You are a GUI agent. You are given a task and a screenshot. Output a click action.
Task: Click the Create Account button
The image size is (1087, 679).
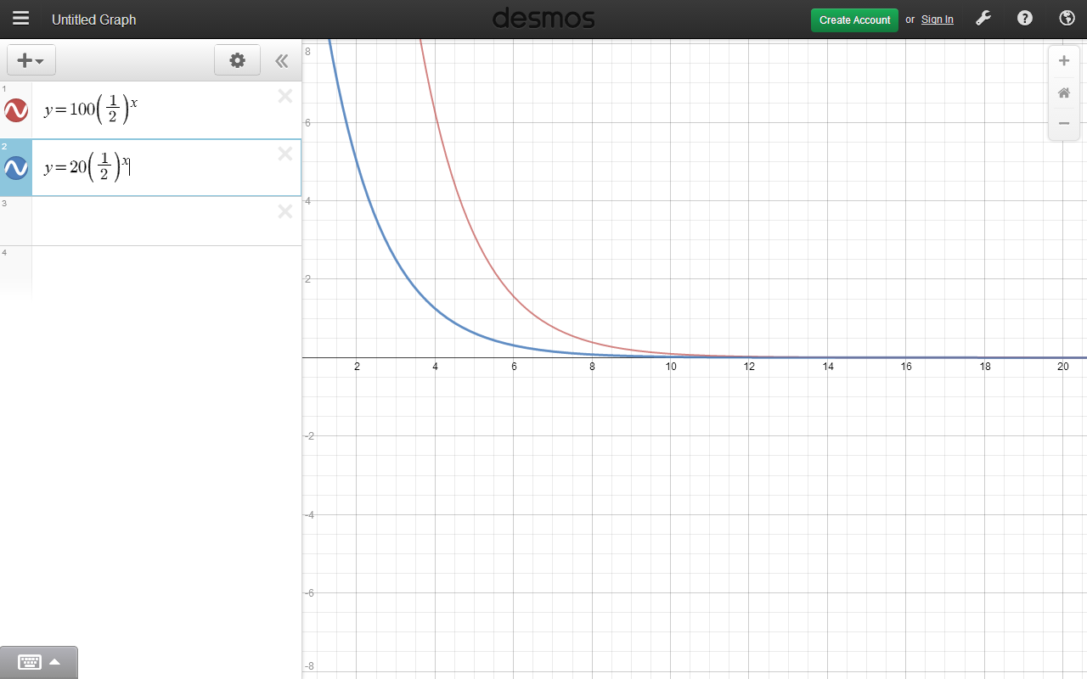(x=854, y=20)
